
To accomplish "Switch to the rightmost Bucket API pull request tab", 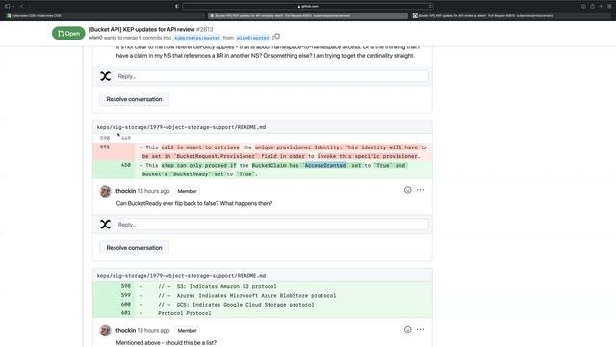I will [511, 16].
